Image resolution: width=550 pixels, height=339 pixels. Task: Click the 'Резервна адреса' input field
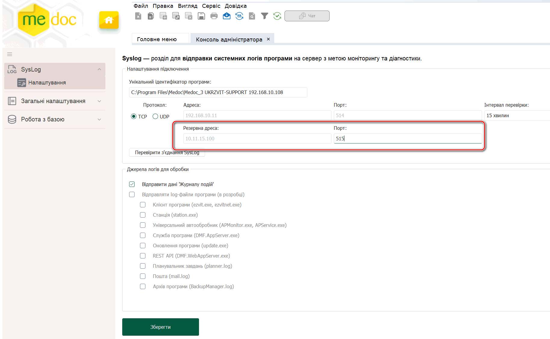(x=257, y=139)
